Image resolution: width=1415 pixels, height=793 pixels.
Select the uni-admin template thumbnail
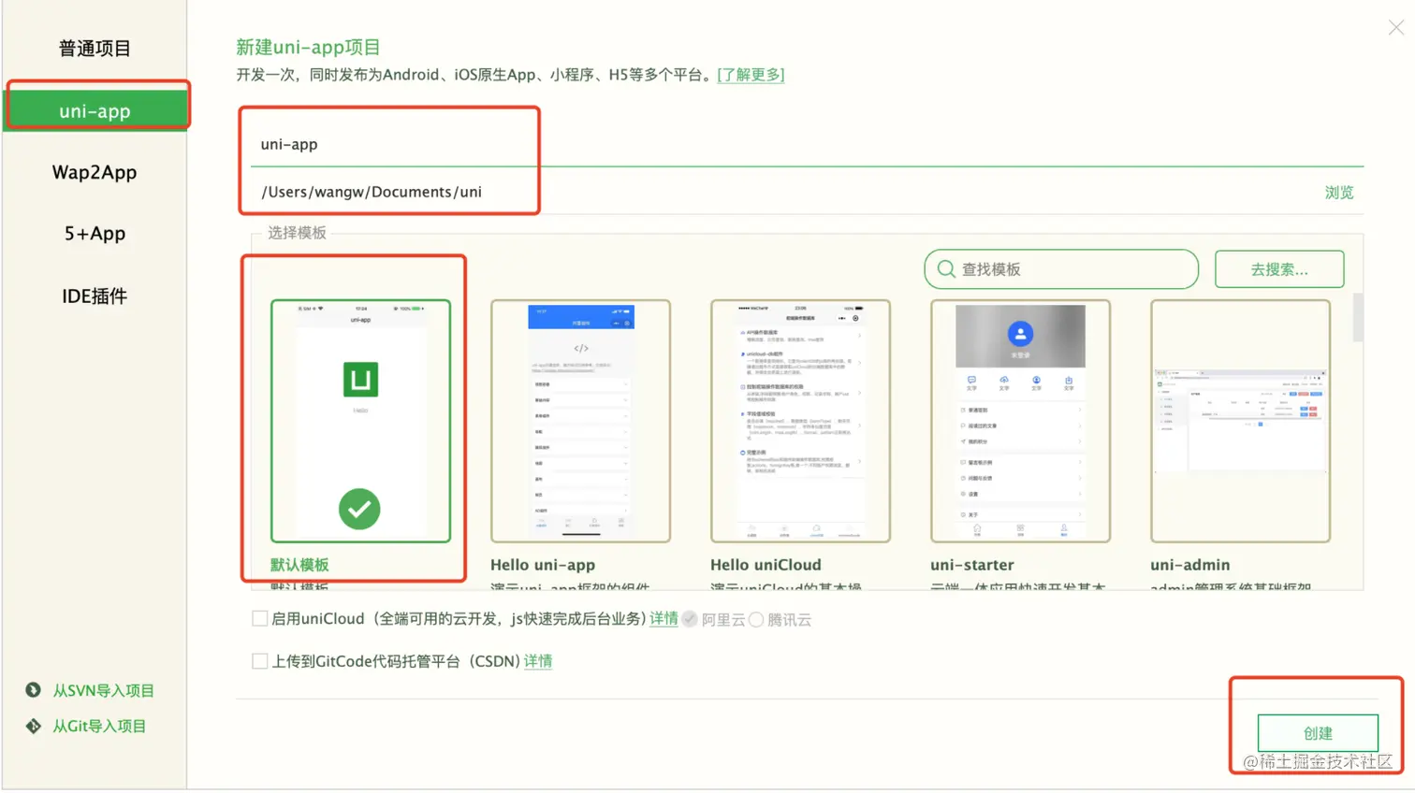[x=1240, y=421]
